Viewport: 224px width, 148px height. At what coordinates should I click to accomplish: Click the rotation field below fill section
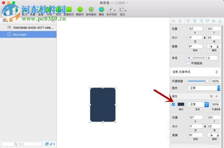[x=195, y=135]
